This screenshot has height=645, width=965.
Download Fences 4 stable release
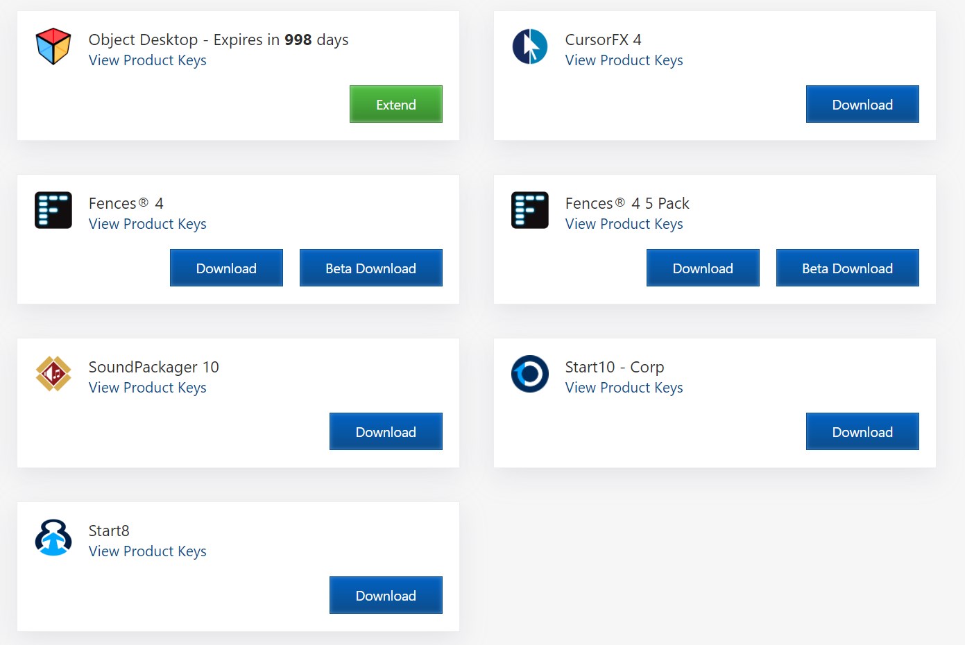(226, 268)
